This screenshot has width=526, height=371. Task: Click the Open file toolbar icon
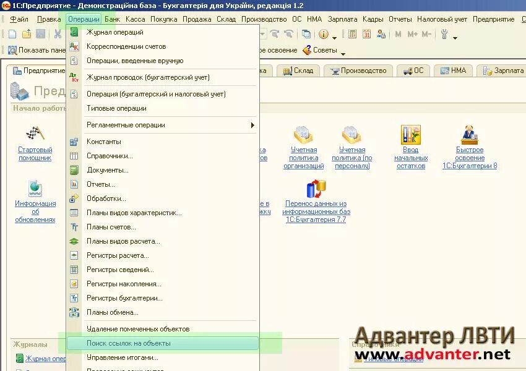27,34
